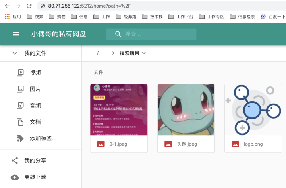
Task: Click browser forward arrow
Action: click(x=18, y=6)
